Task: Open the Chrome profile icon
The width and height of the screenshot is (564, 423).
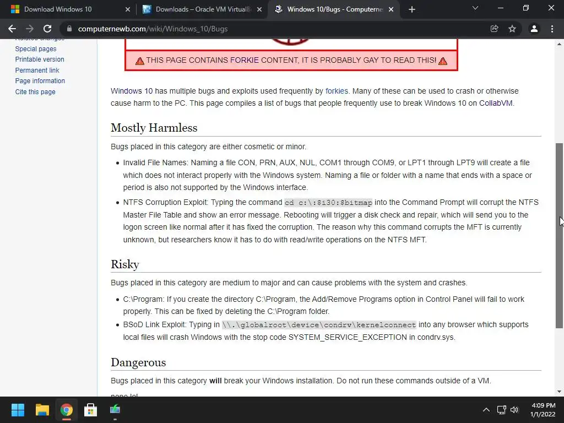Action: 534,29
